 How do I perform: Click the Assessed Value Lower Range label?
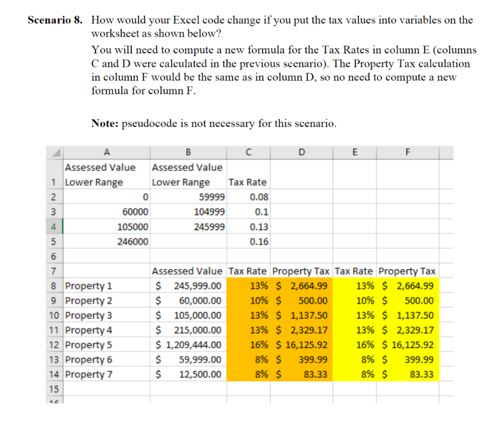pyautogui.click(x=101, y=173)
